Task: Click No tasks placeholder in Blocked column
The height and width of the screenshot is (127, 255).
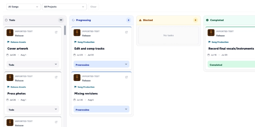Action: pos(168,35)
